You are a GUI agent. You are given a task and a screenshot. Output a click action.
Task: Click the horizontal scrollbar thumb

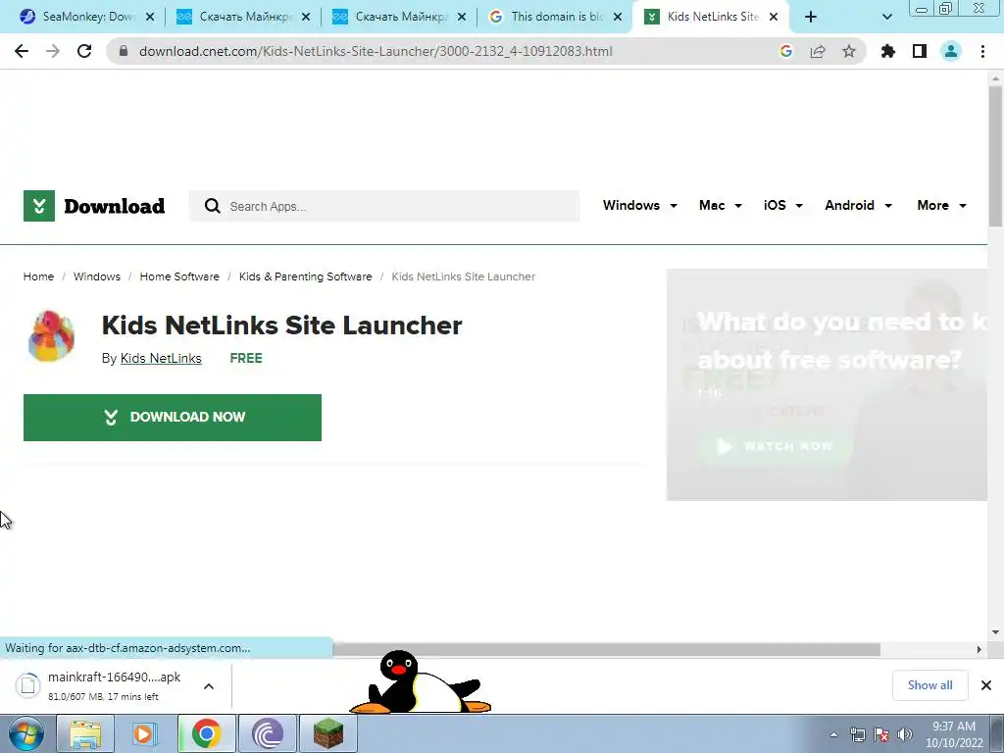pos(606,649)
